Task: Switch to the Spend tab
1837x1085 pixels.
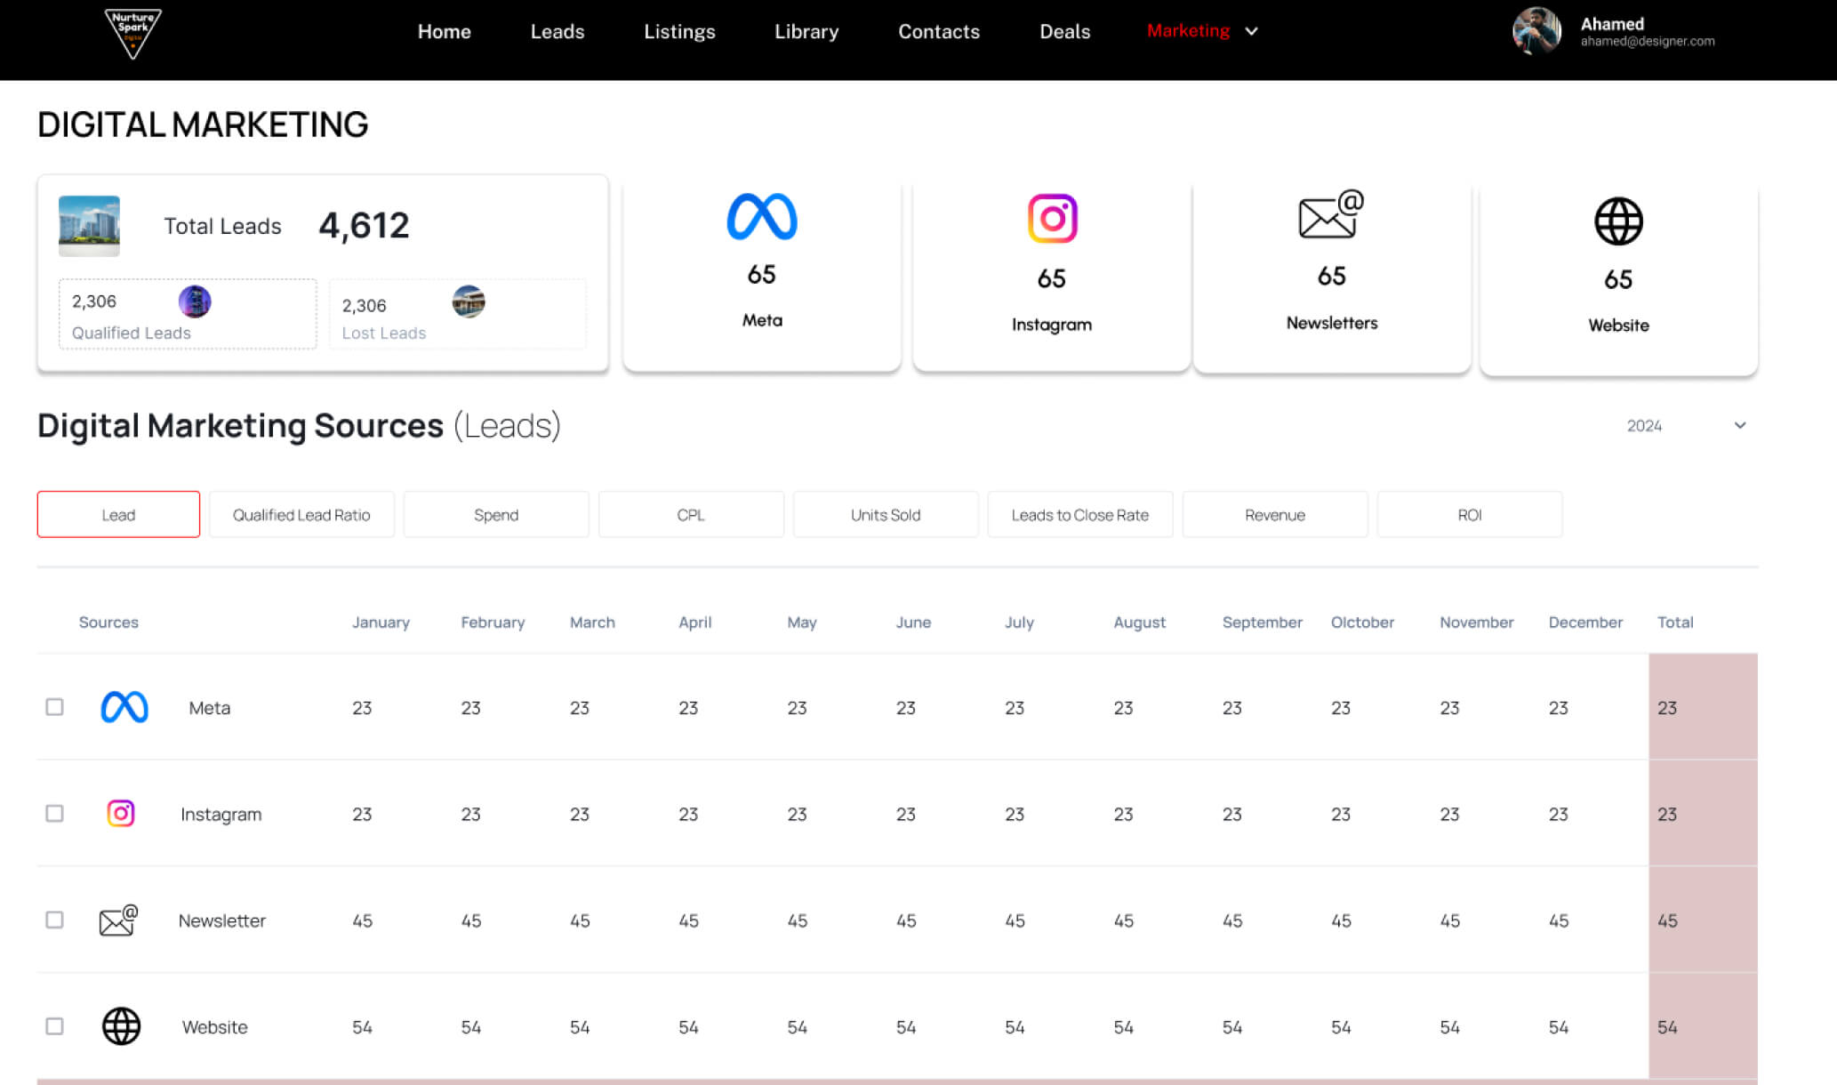Action: coord(495,515)
